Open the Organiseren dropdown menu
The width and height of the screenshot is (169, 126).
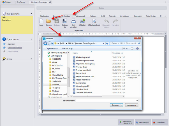(52, 48)
